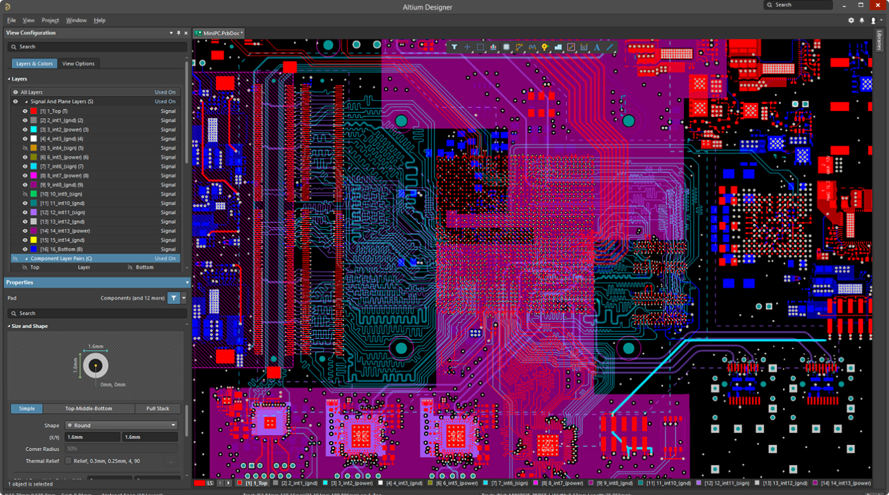The height and width of the screenshot is (495, 889).
Task: Toggle the All Layers eye icon
Action: pyautogui.click(x=15, y=92)
